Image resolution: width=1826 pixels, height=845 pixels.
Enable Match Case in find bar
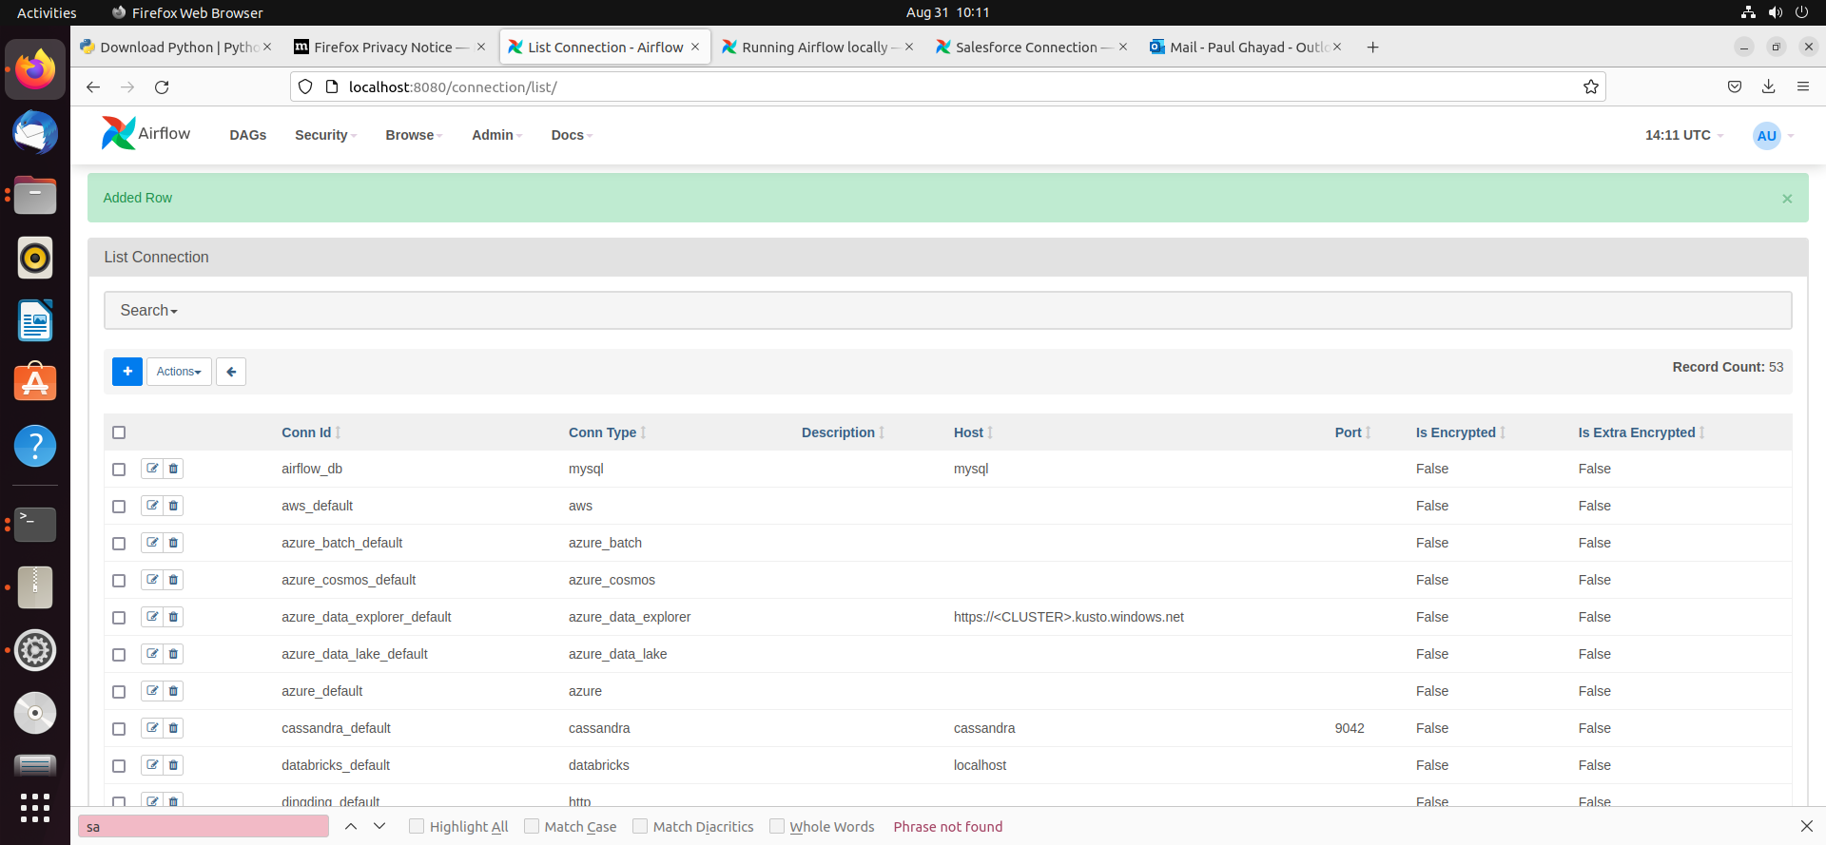532,826
